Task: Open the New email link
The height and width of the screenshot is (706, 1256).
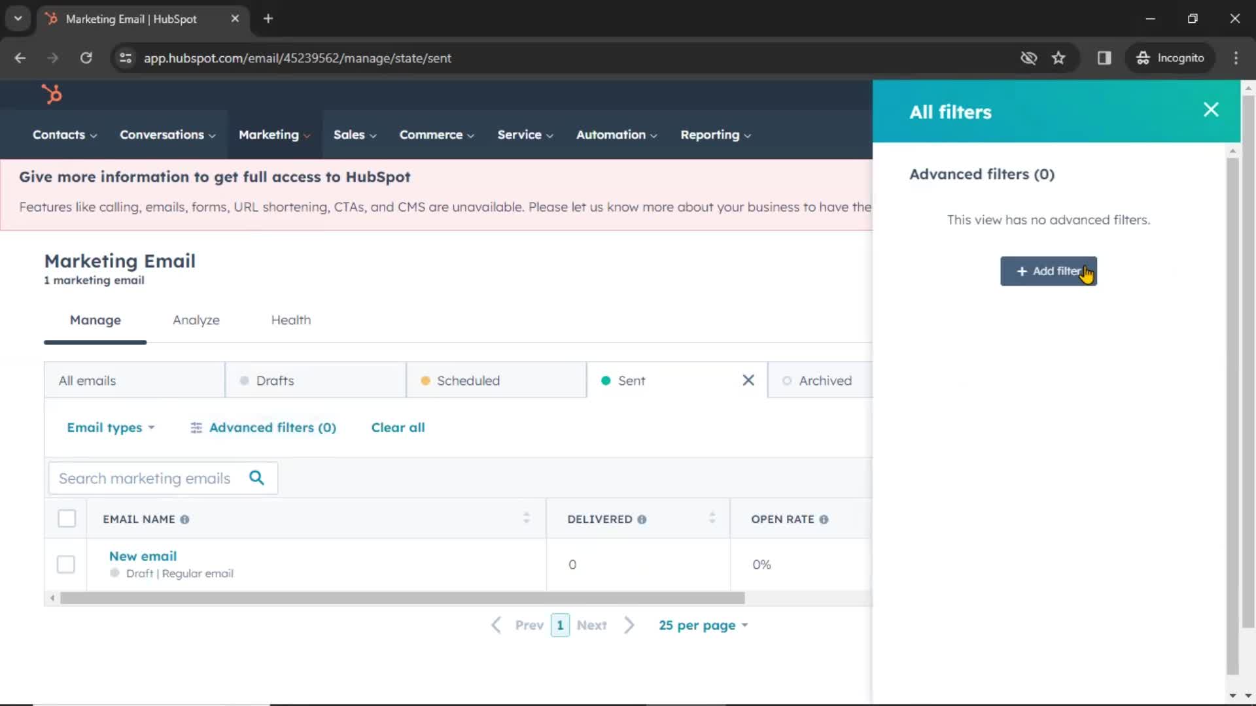Action: pos(143,556)
